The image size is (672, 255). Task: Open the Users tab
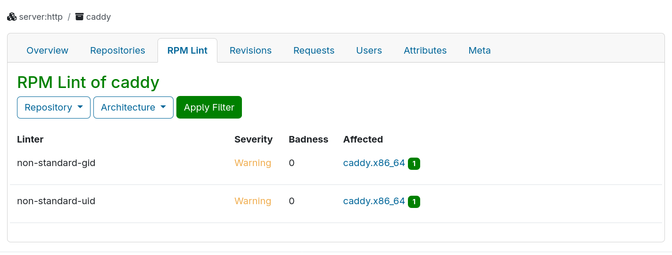click(x=369, y=50)
